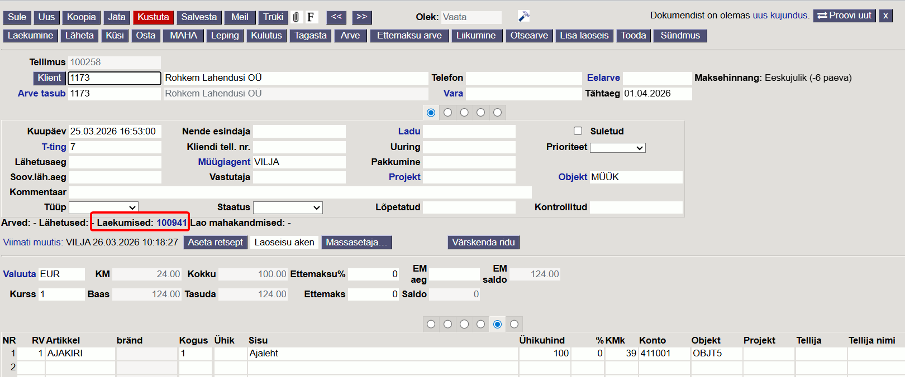Click the Proovi uut switch button
Image resolution: width=905 pixels, height=377 pixels.
[x=844, y=16]
